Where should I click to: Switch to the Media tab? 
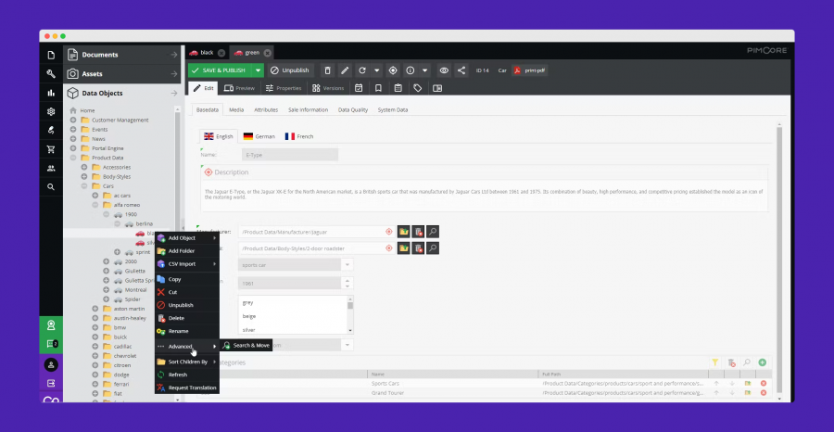[x=236, y=109]
